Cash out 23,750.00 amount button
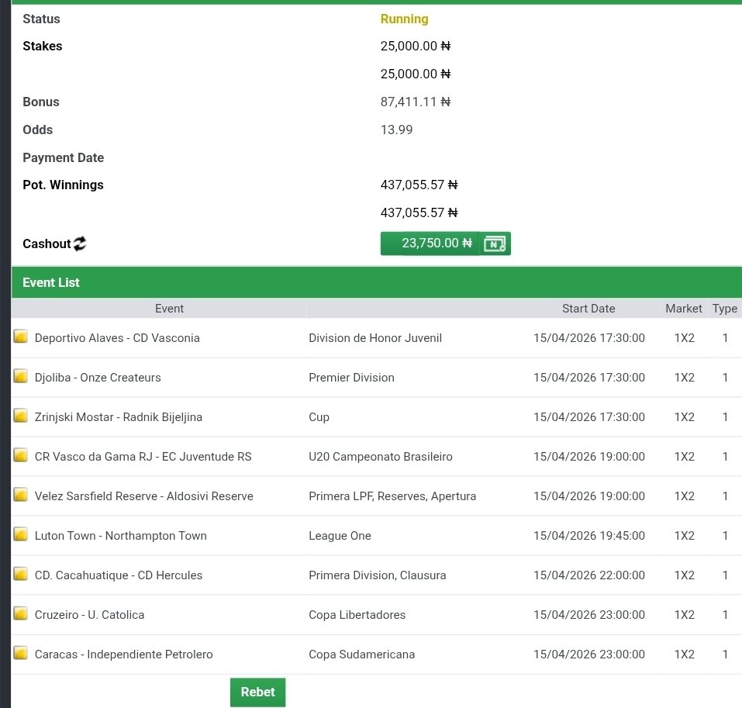The image size is (742, 708). coord(430,243)
